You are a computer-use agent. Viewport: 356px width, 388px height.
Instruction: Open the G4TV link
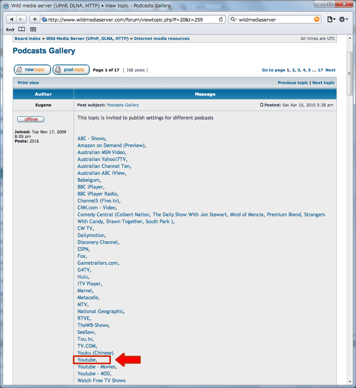(x=84, y=270)
